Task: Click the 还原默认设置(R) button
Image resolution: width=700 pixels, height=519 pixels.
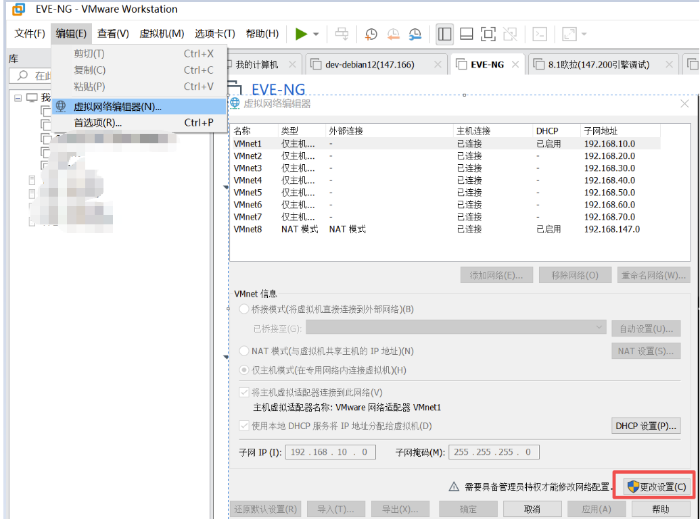Action: coord(266,509)
